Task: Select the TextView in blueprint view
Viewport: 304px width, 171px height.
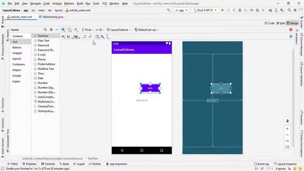Action: tap(212, 100)
